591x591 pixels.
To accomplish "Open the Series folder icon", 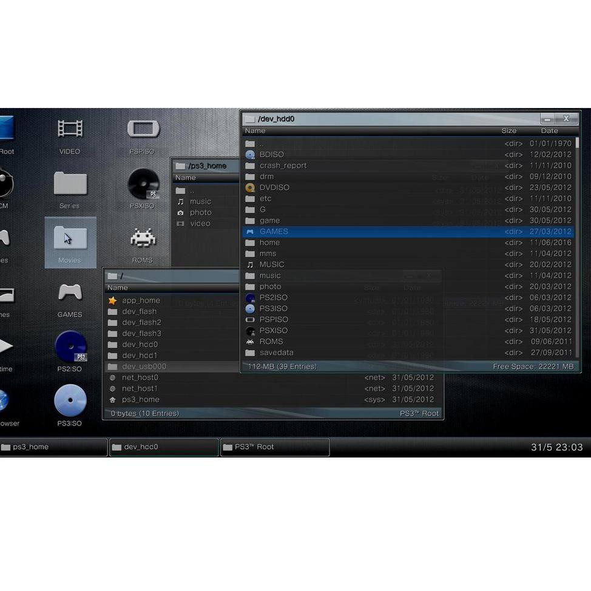I will [70, 184].
